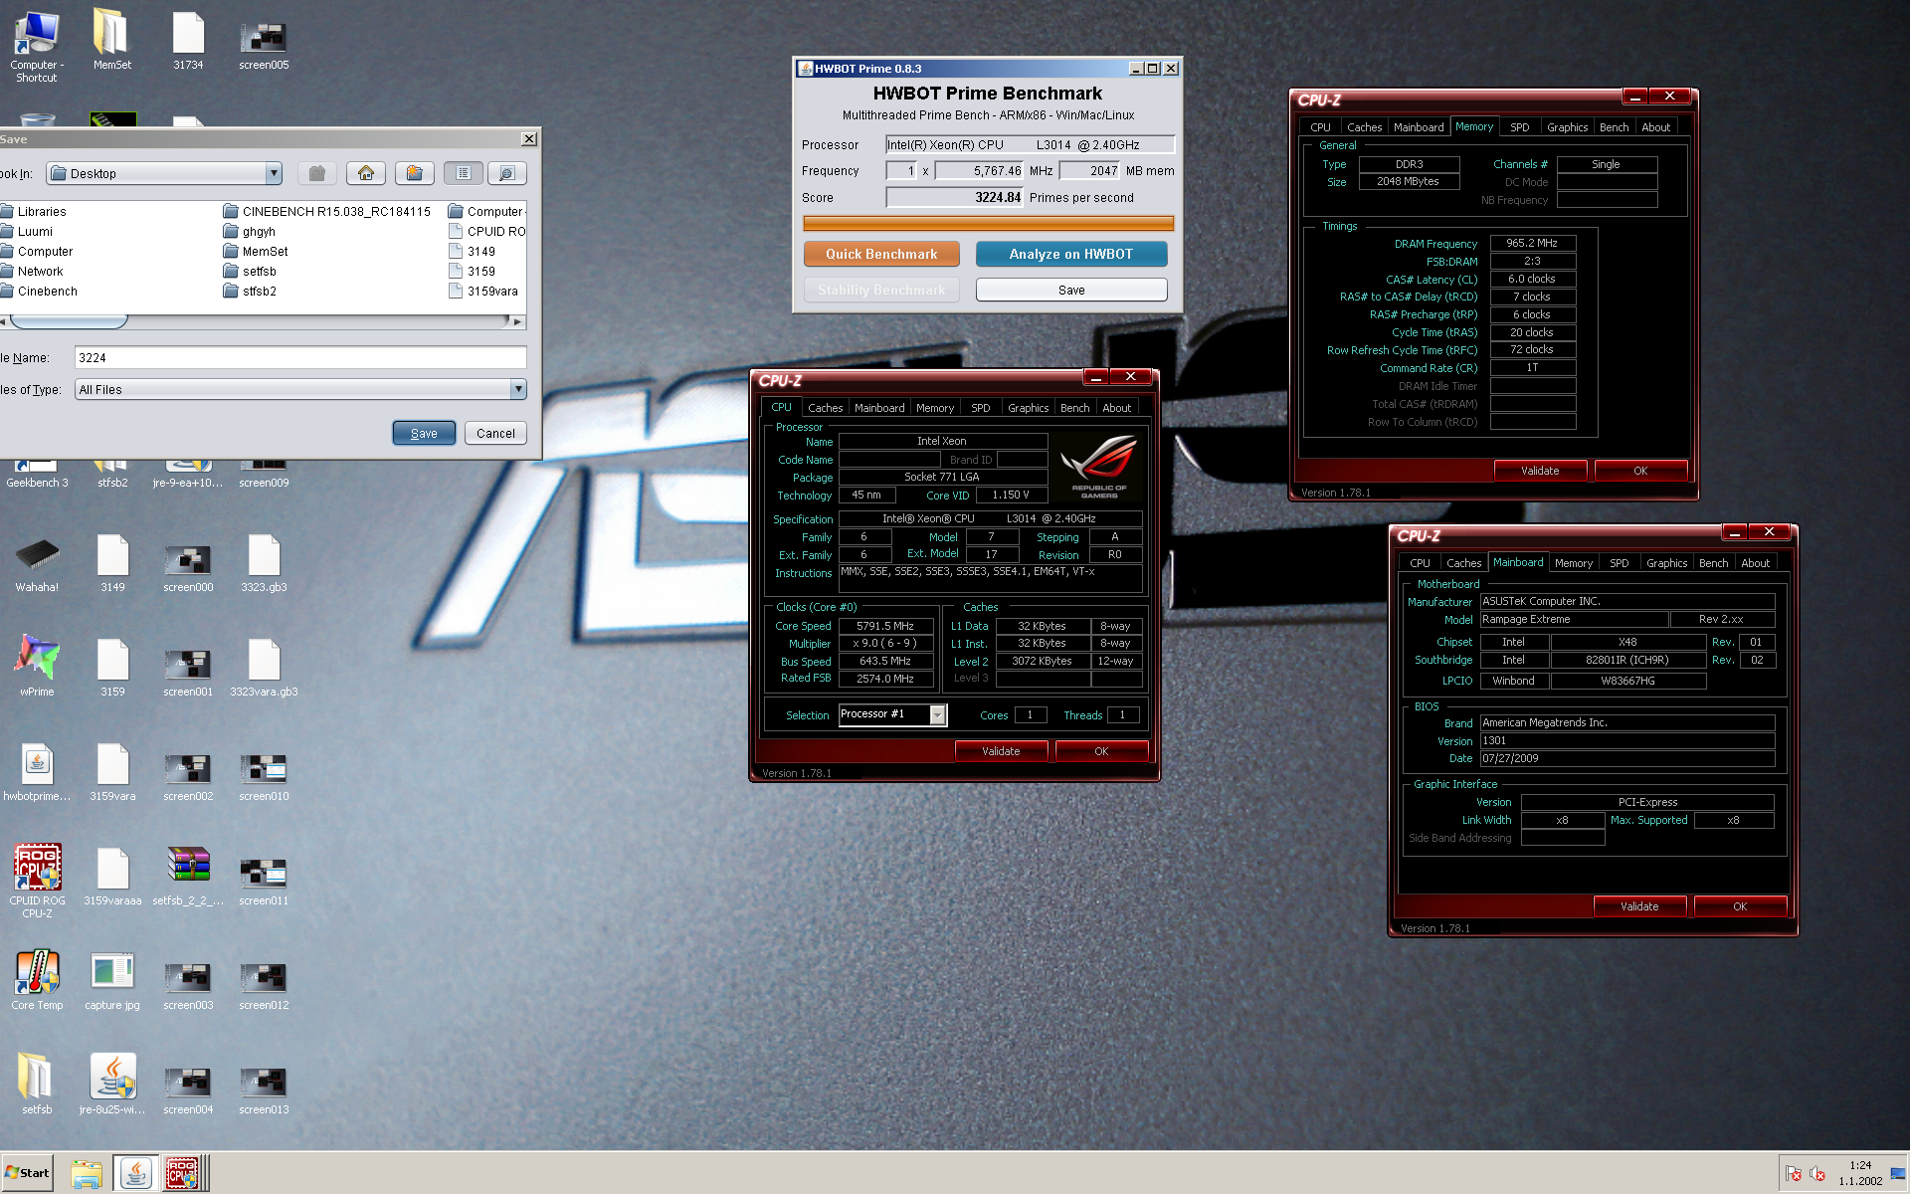Launch CPUID ROG CPU-Z desktop shortcut
The image size is (1910, 1194).
click(x=37, y=881)
